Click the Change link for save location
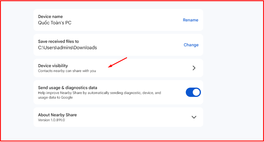 191,45
